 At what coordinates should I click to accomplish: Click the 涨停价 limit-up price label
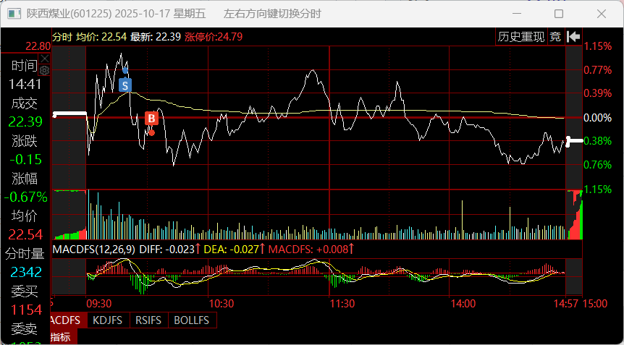pos(214,36)
